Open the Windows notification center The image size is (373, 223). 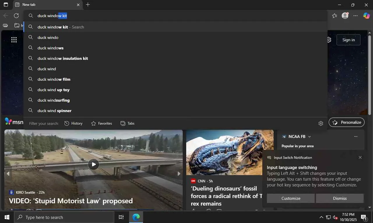click(364, 217)
